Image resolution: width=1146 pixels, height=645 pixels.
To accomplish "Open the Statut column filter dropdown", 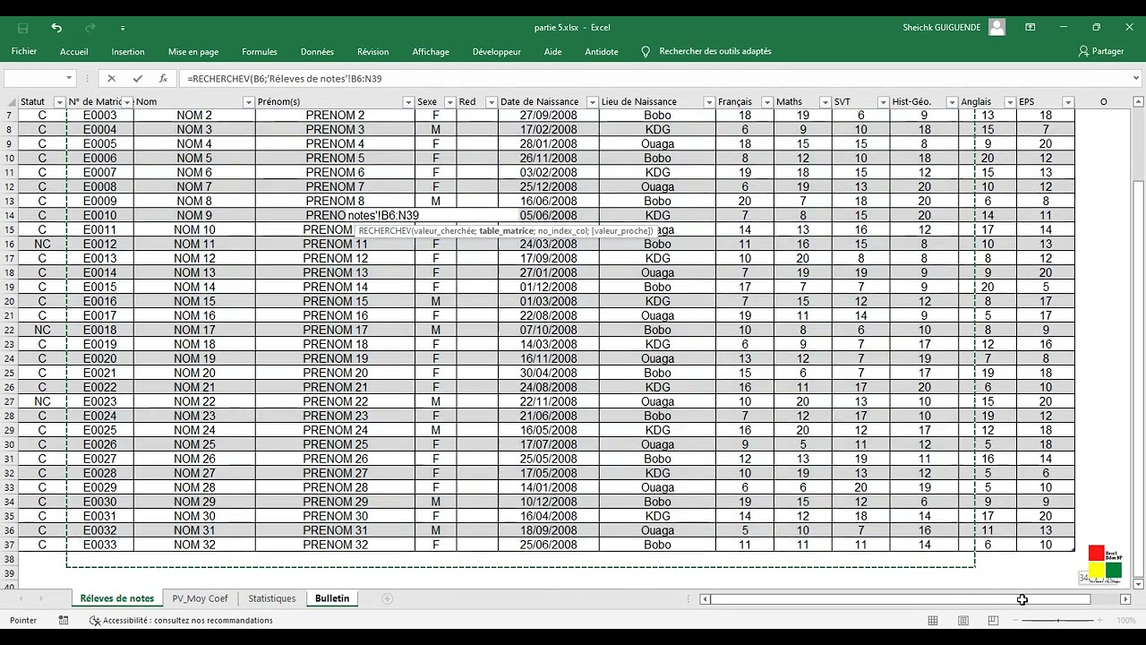I will click(59, 102).
